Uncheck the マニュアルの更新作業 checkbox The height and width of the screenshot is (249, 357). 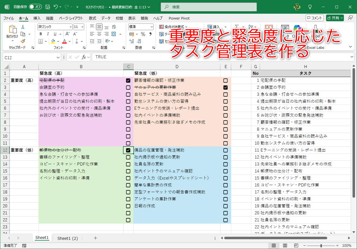(225, 87)
